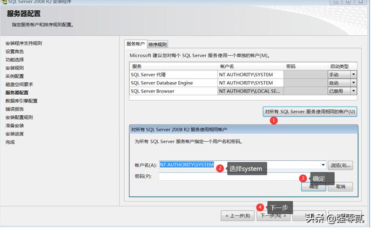The height and width of the screenshot is (230, 371).
Task: Open startup type dropdown for SQL Server 代理
Action: [x=354, y=75]
